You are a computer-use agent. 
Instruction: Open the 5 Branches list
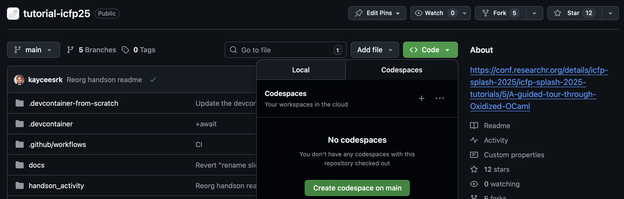(92, 50)
